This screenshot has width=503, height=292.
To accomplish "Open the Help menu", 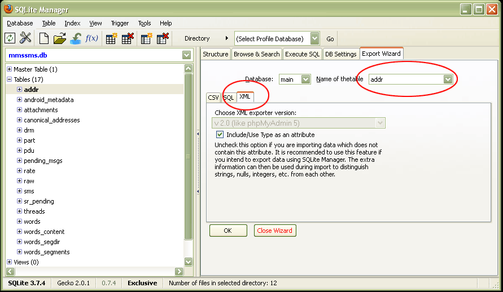I will 166,23.
